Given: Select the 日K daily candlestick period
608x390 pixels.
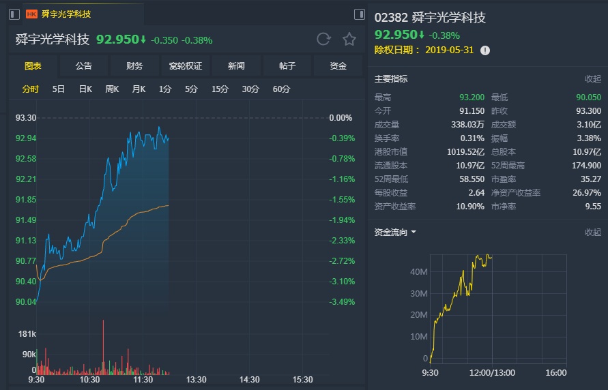Looking at the screenshot, I should pyautogui.click(x=85, y=89).
